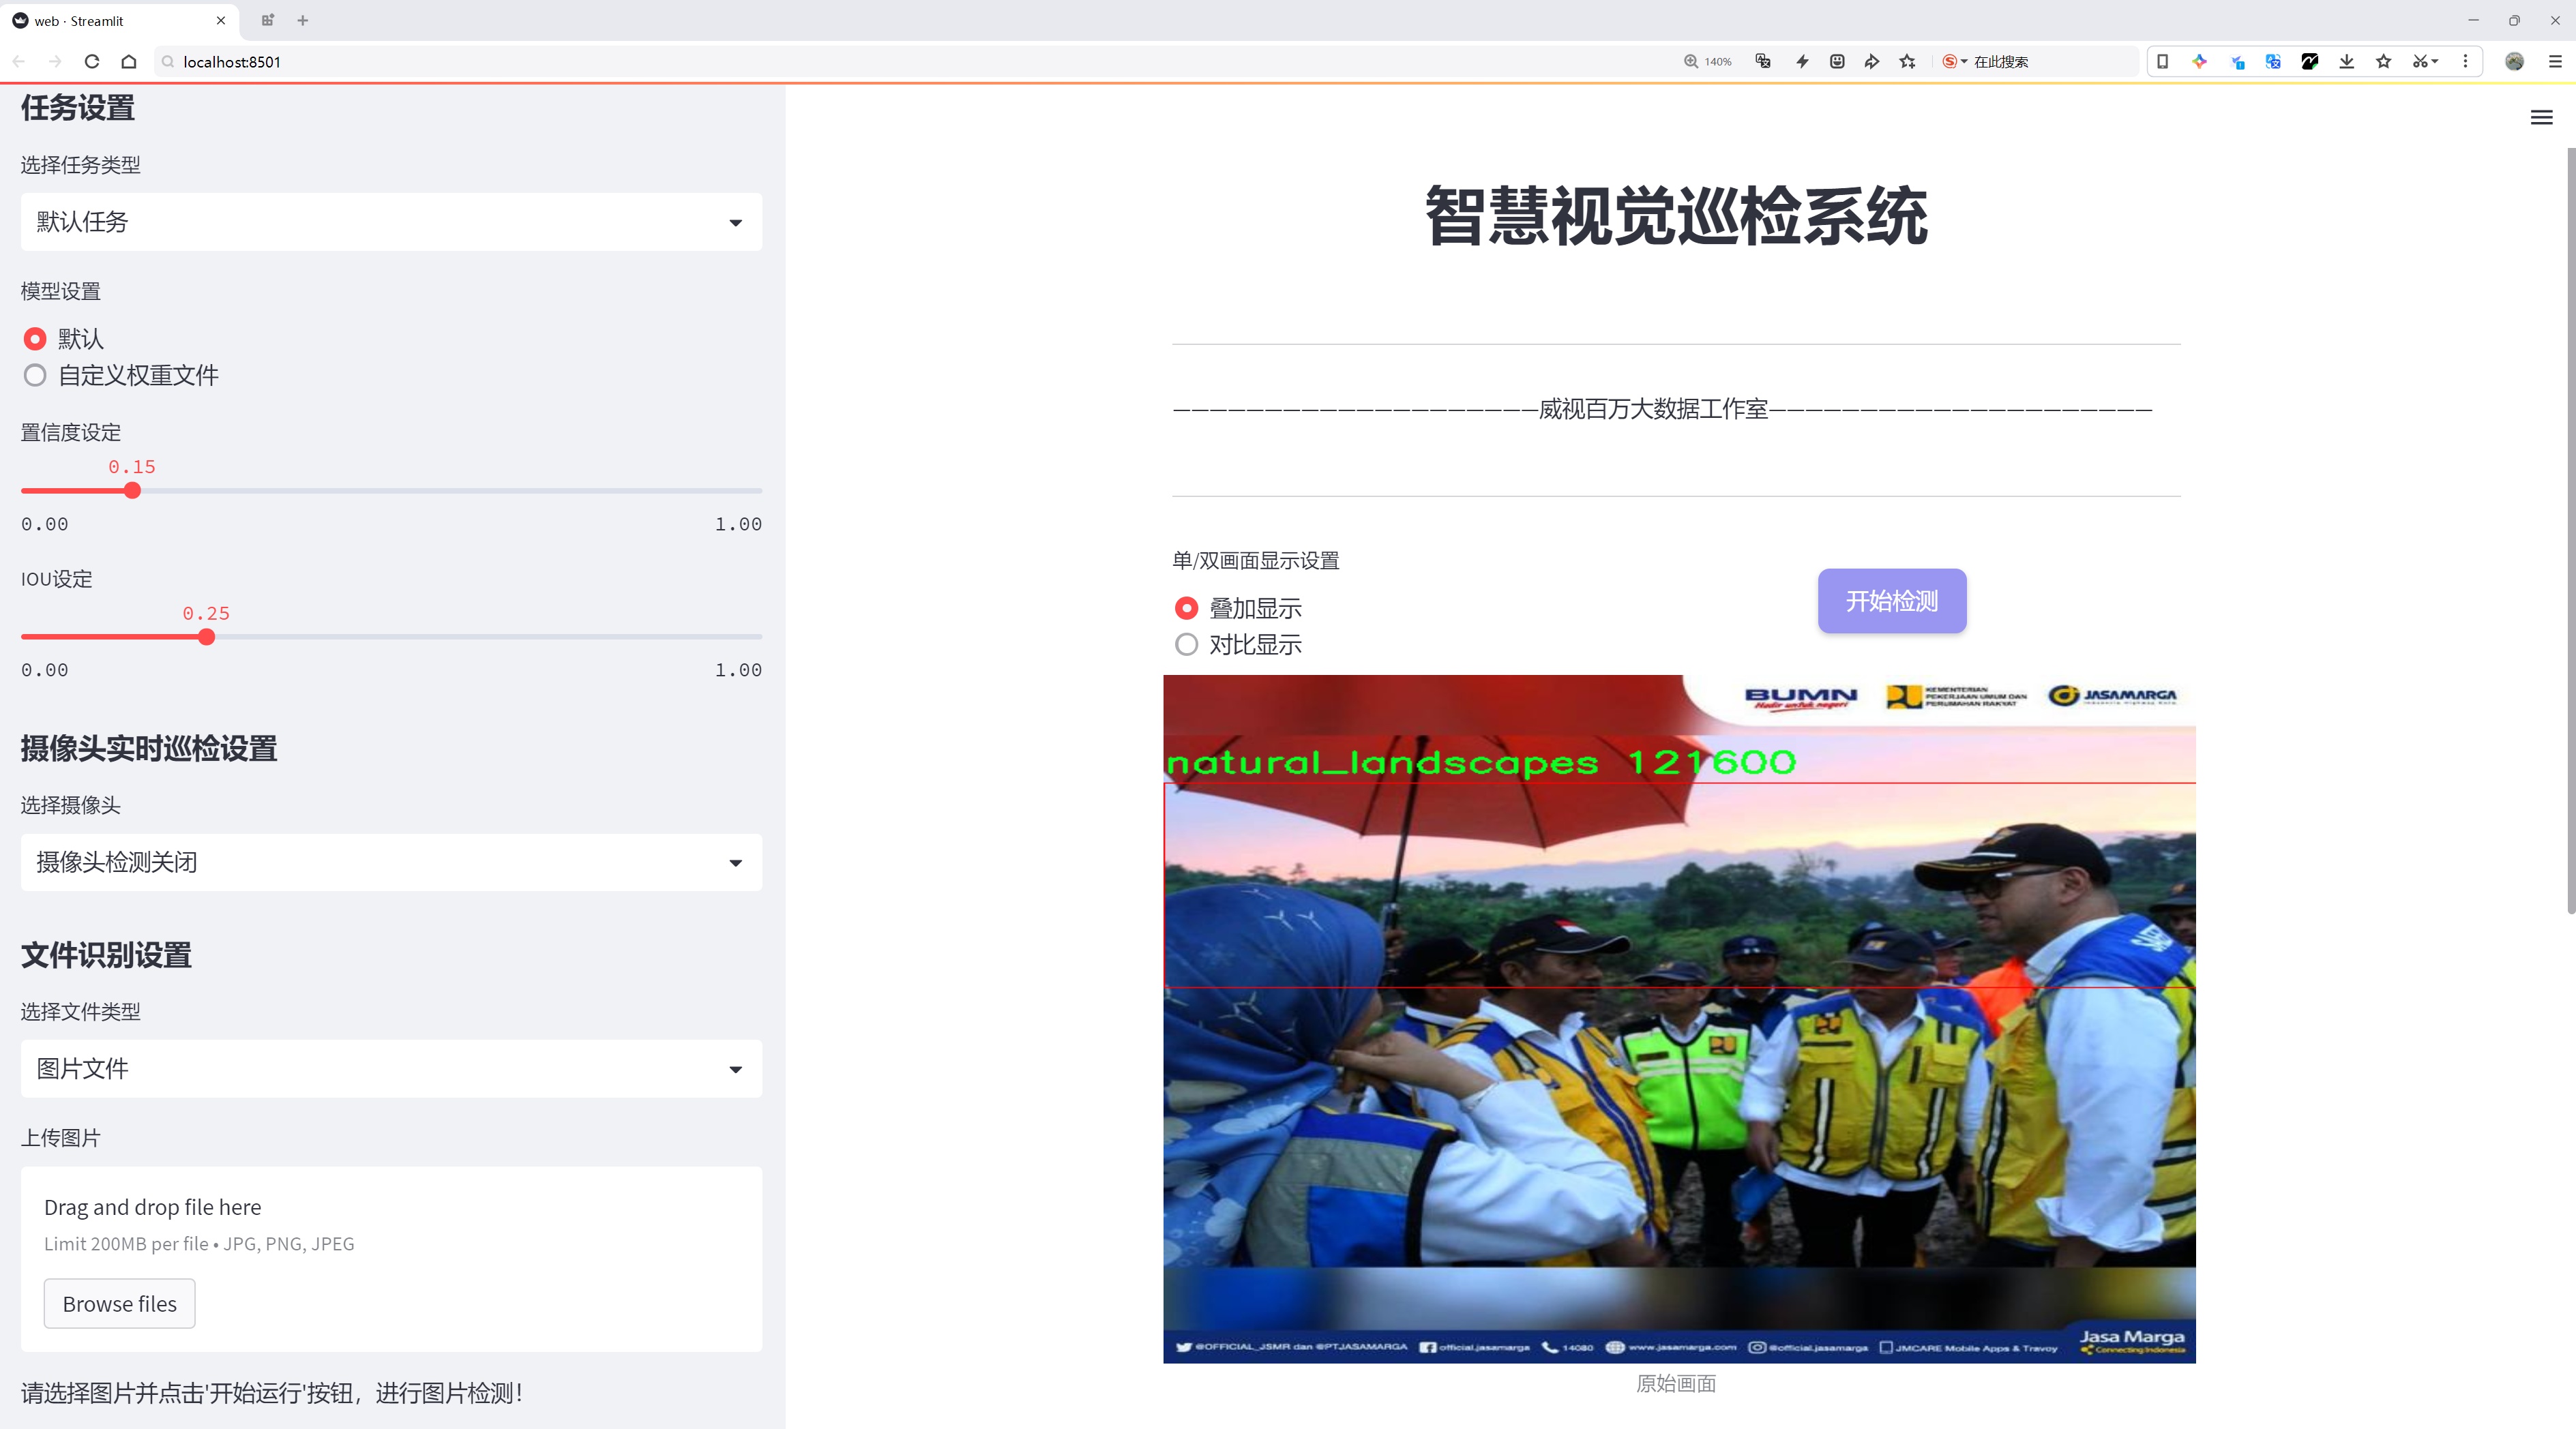Open the 摄像头检测关闭 camera dropdown
Viewport: 2576px width, 1429px height.
(x=391, y=862)
